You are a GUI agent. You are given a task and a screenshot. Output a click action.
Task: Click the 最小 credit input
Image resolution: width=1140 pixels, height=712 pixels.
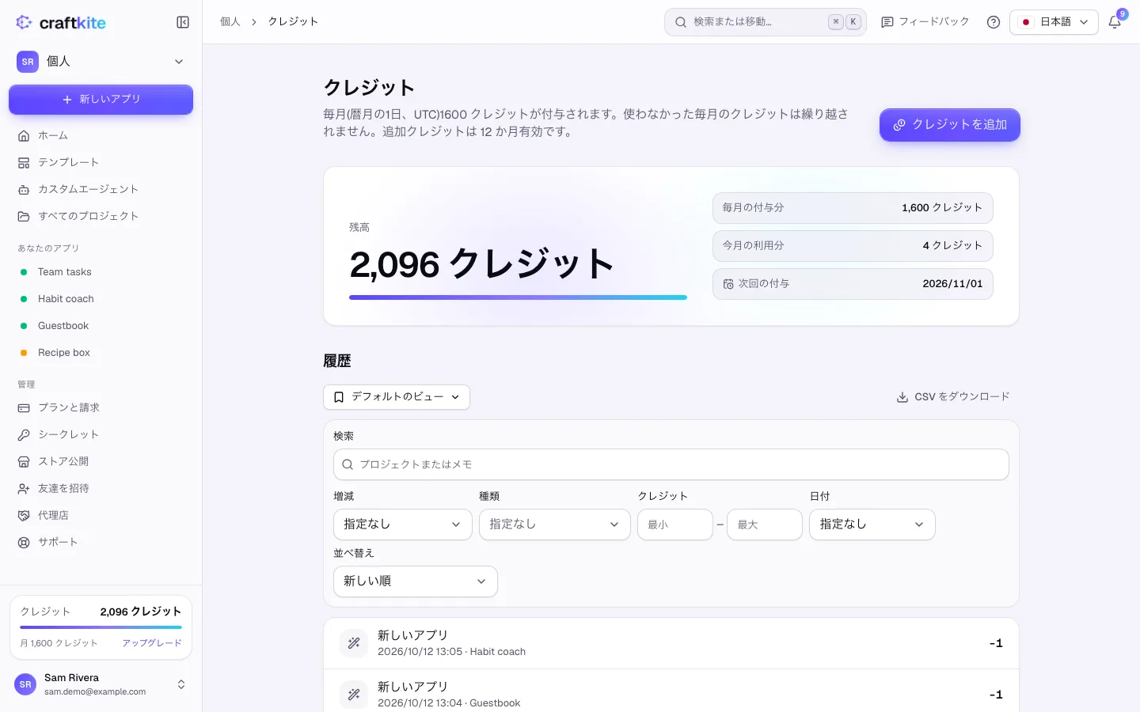click(x=675, y=525)
